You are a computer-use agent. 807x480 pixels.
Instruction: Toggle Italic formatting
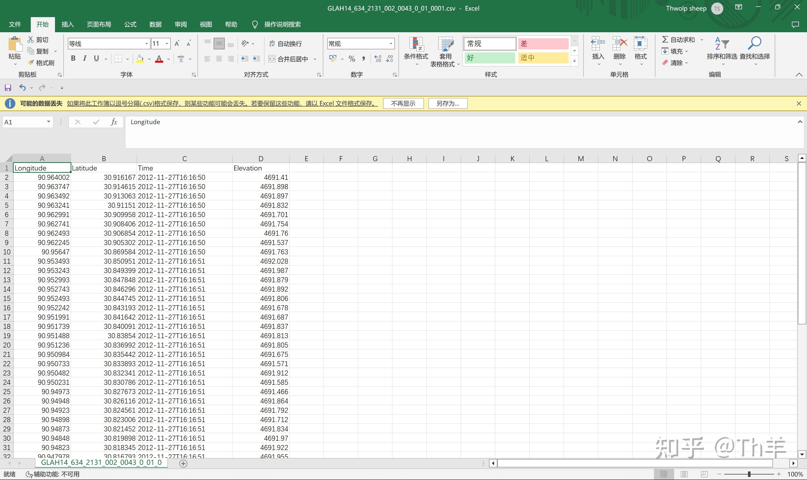pos(85,58)
